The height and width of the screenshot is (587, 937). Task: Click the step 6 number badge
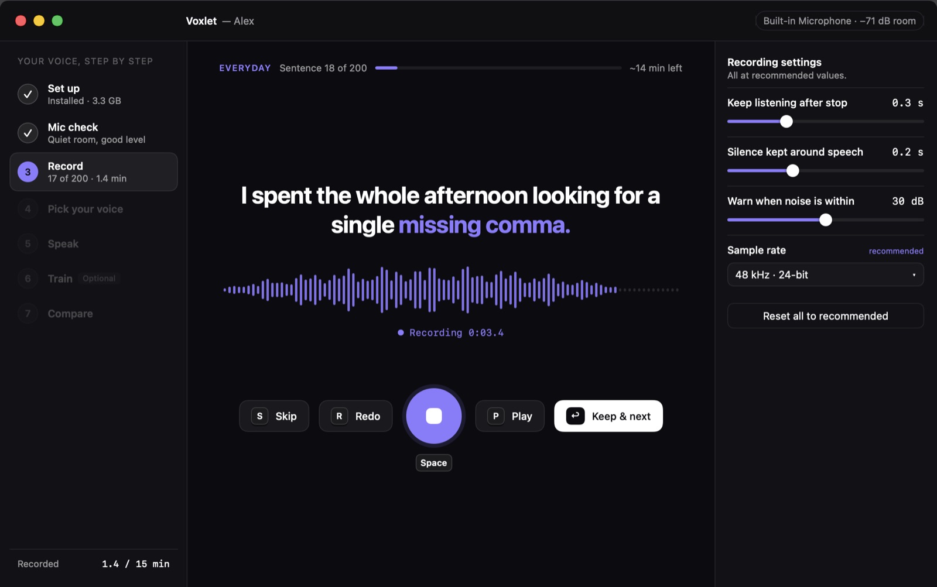click(x=28, y=279)
